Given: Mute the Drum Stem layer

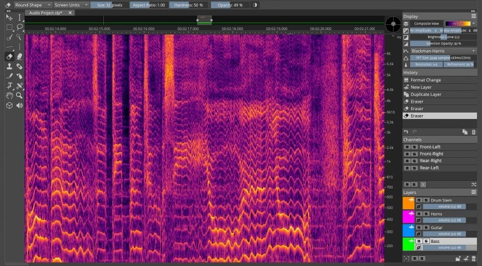Looking at the screenshot, I should [419, 200].
